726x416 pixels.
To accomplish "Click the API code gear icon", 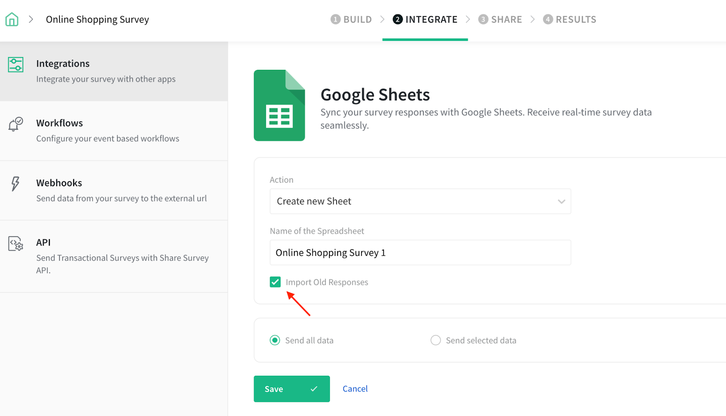I will point(15,243).
